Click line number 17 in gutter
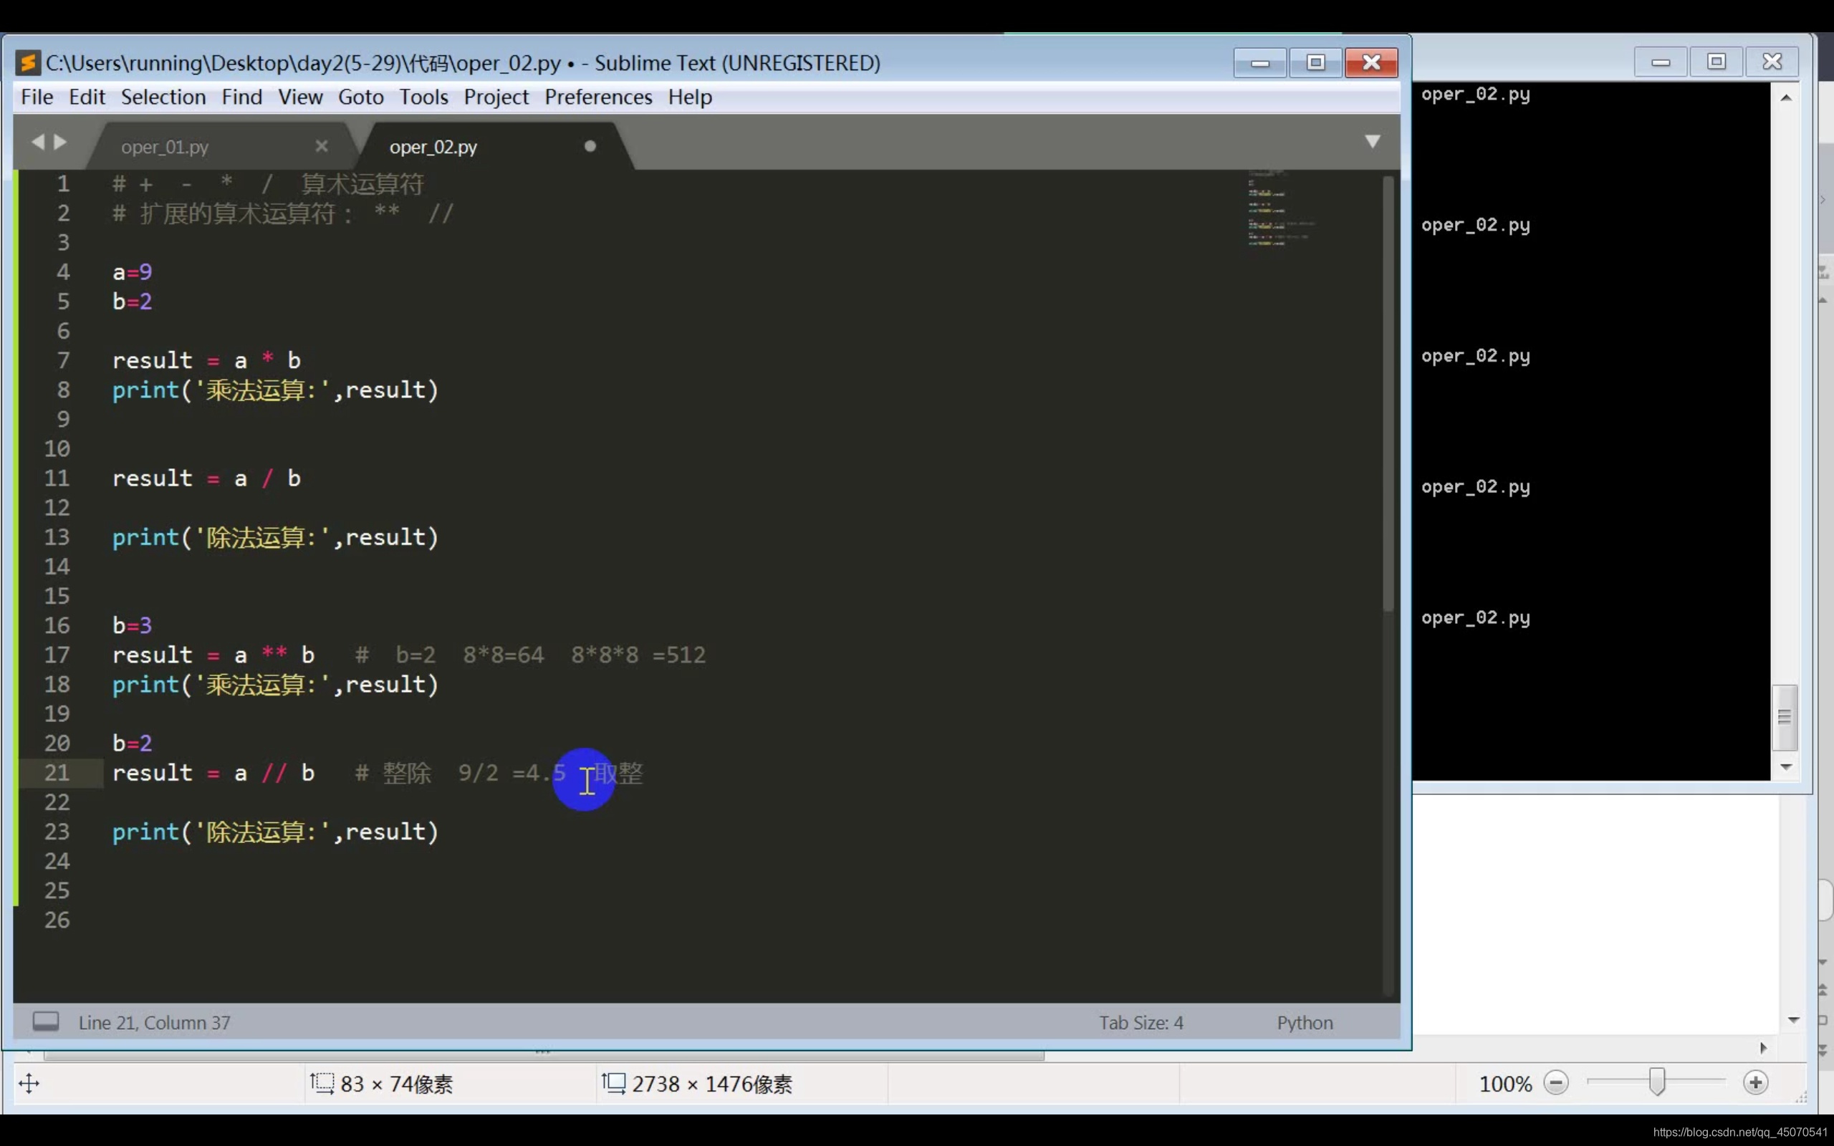The height and width of the screenshot is (1146, 1834). coord(57,655)
